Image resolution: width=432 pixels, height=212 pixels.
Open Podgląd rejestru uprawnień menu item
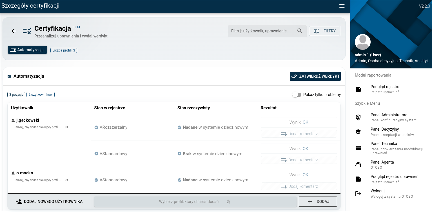[394, 177]
